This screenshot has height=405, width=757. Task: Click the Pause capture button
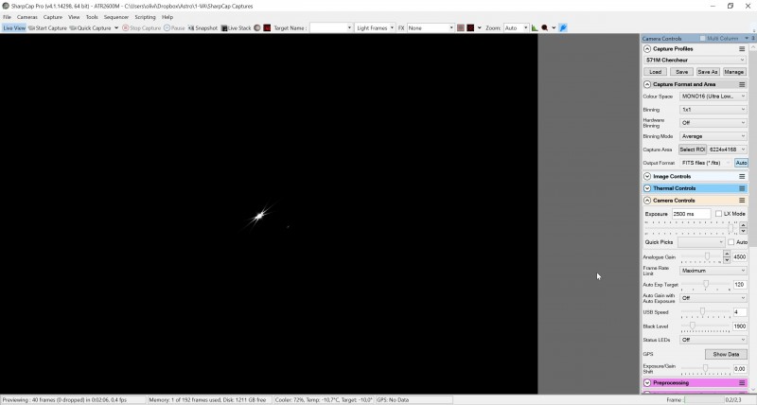pyautogui.click(x=174, y=28)
